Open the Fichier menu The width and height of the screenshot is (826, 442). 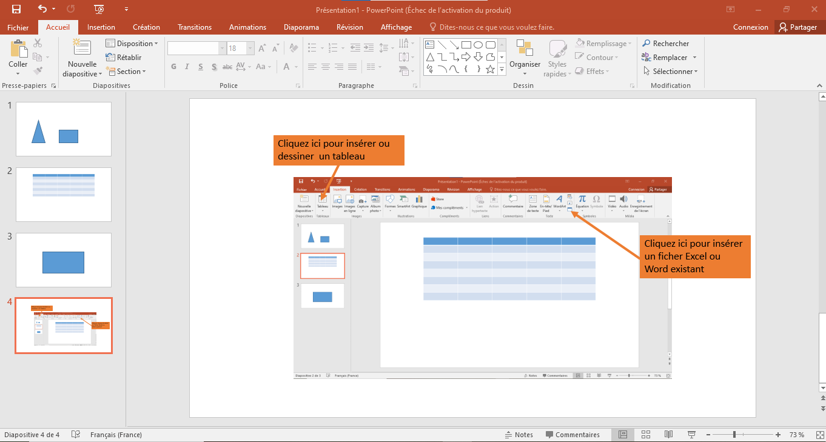click(x=18, y=27)
